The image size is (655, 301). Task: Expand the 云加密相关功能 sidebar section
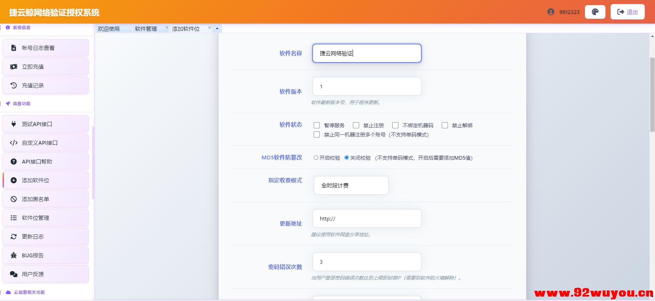click(29, 292)
